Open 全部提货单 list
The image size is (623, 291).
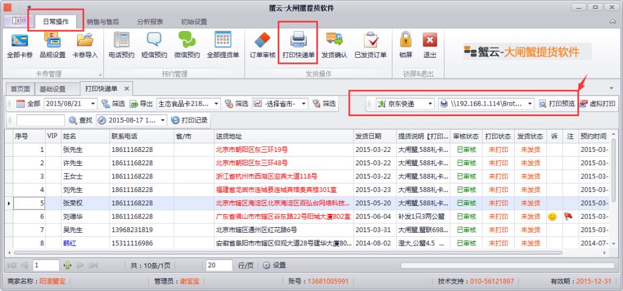(x=223, y=46)
